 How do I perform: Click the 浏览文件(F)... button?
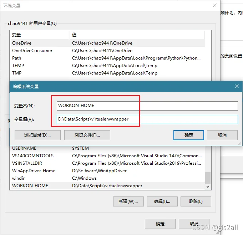87,135
